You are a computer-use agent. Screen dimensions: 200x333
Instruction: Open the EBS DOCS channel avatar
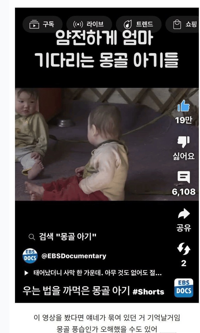click(x=30, y=256)
